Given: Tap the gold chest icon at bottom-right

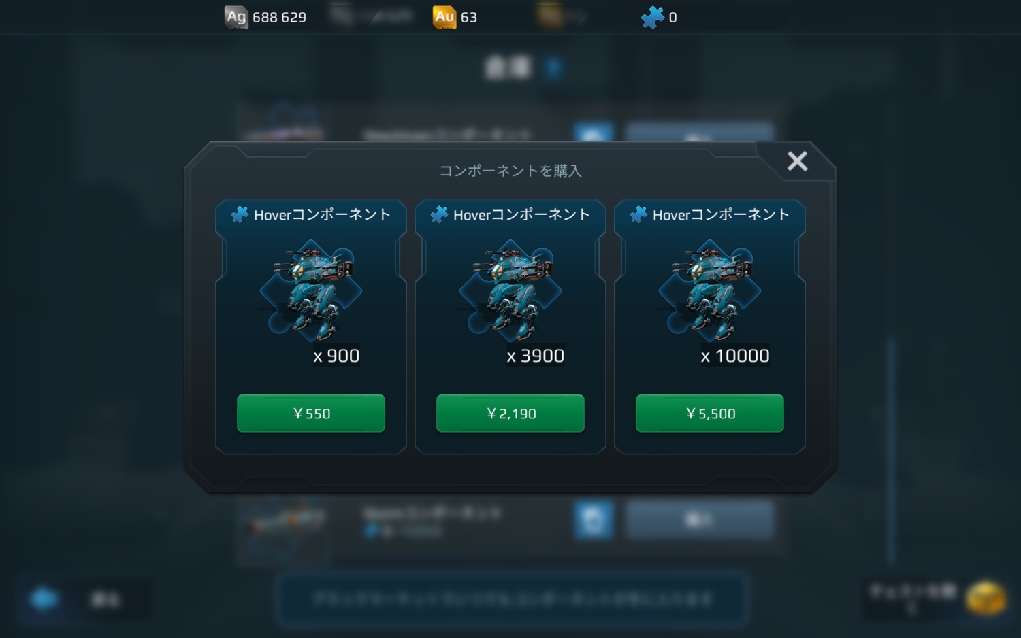Looking at the screenshot, I should (x=986, y=598).
